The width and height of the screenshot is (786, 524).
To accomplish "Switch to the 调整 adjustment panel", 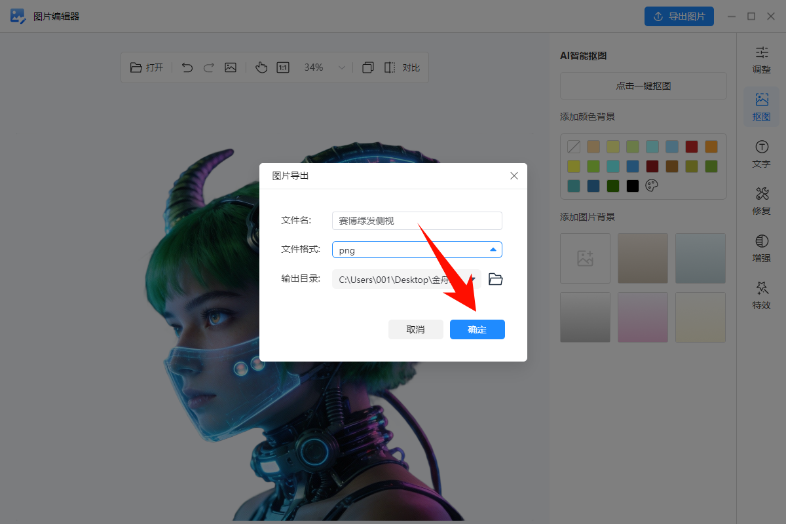I will tap(760, 60).
